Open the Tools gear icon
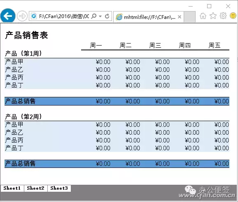This screenshot has width=238, height=202. point(223,16)
